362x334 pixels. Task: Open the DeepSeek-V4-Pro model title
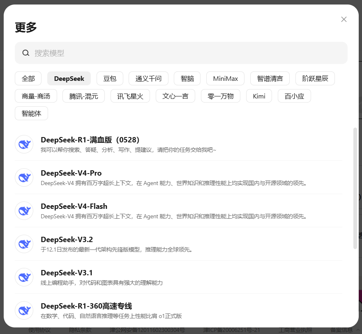(x=71, y=173)
